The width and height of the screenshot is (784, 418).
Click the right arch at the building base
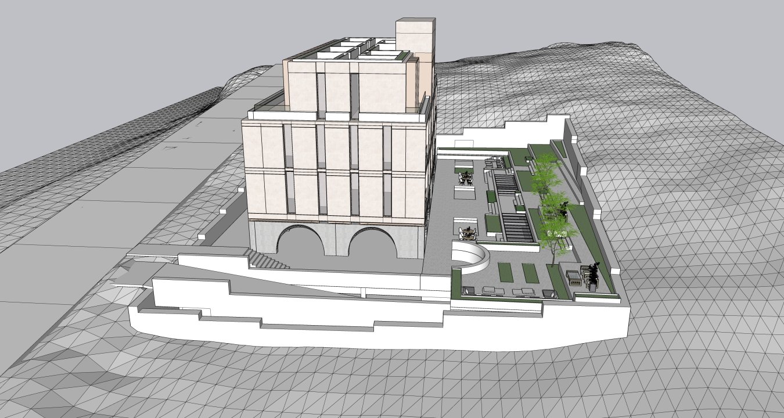pyautogui.click(x=372, y=245)
